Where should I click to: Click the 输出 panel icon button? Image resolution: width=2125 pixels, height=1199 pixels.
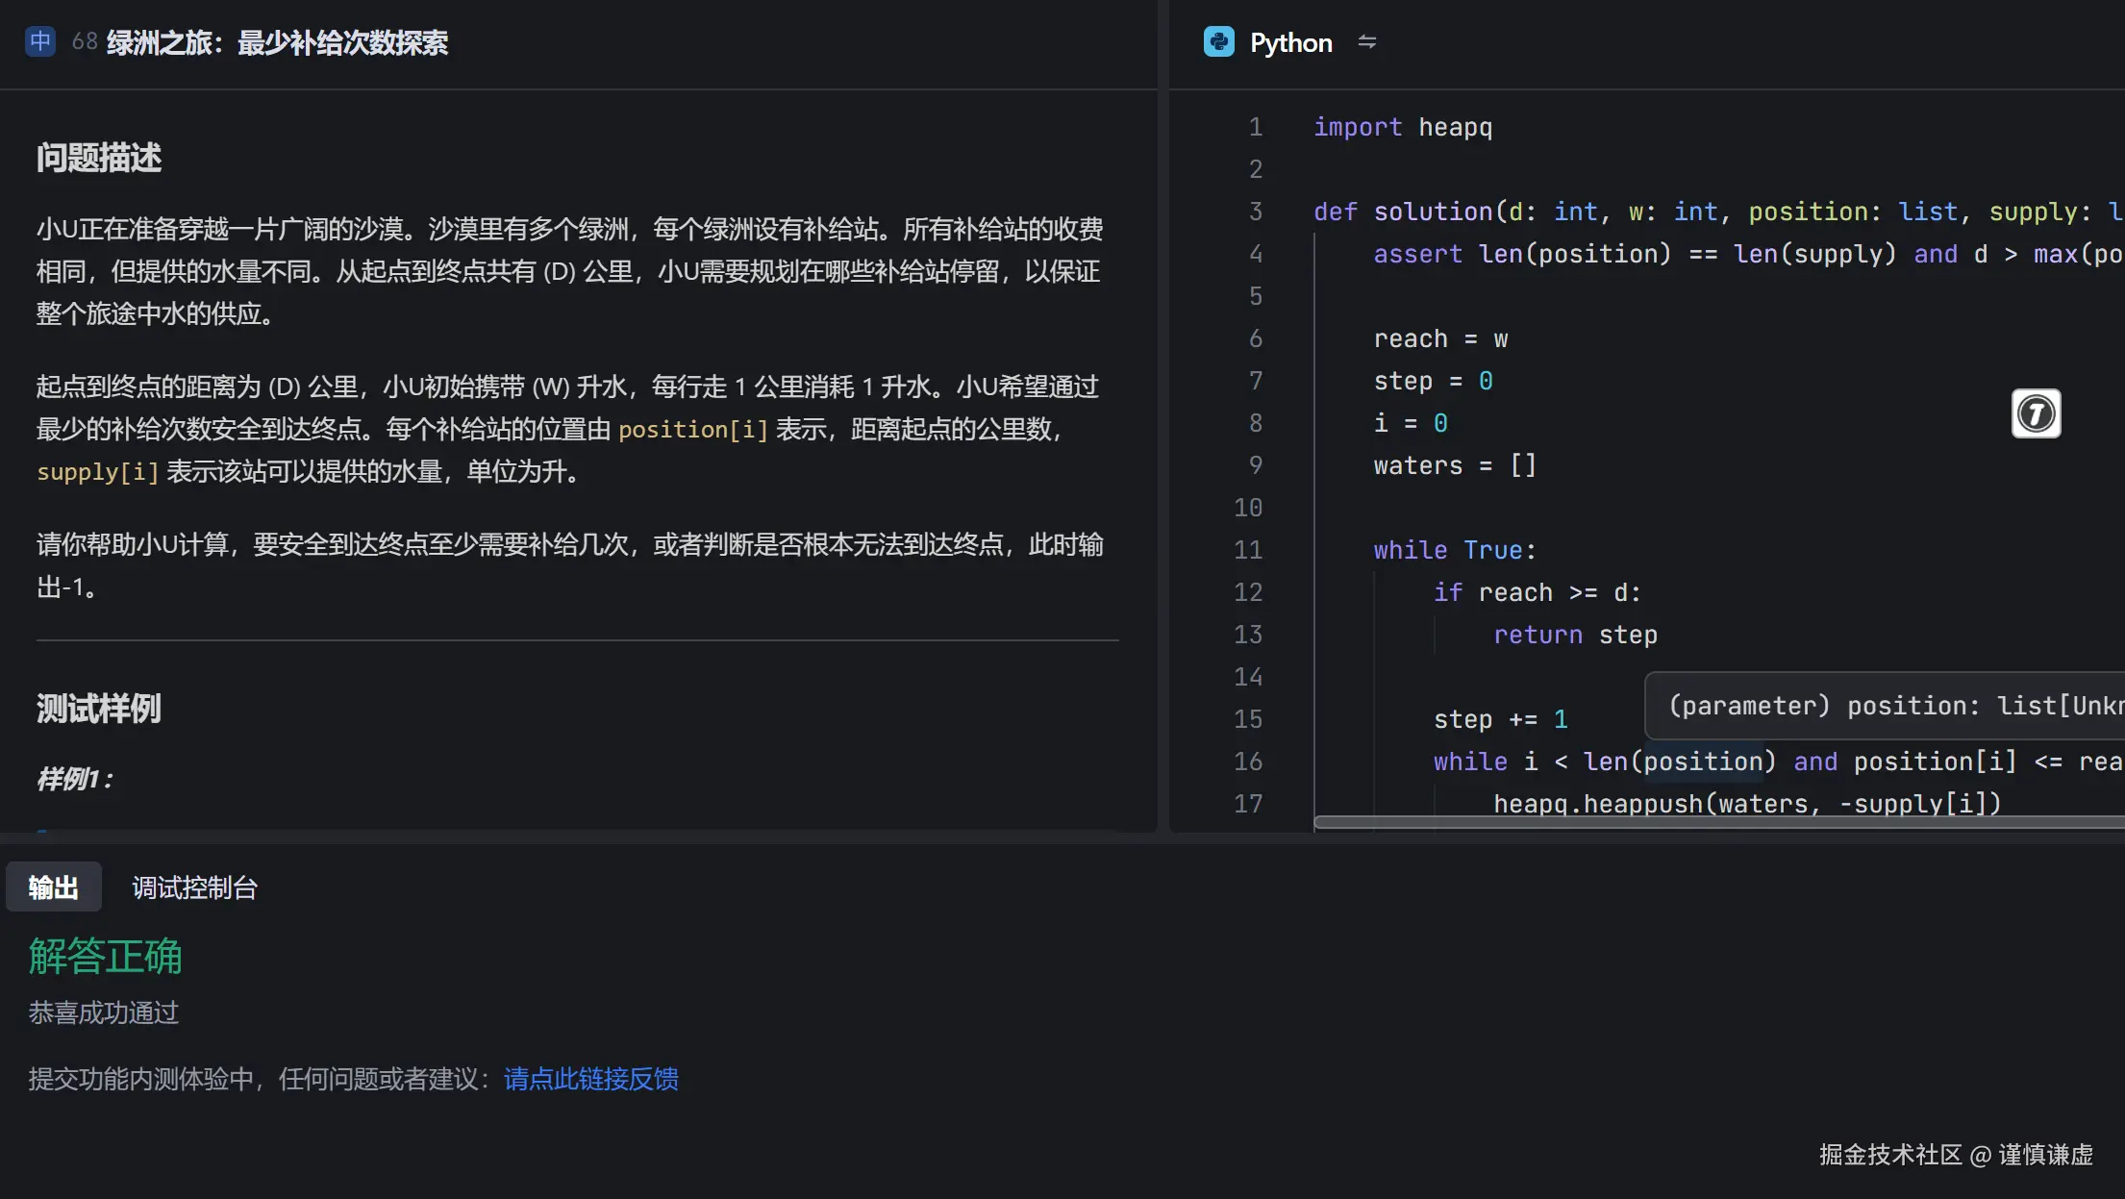pos(53,887)
